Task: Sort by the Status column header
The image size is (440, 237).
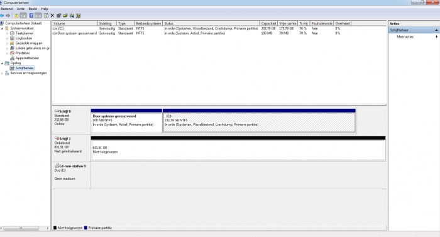Action: [211, 23]
